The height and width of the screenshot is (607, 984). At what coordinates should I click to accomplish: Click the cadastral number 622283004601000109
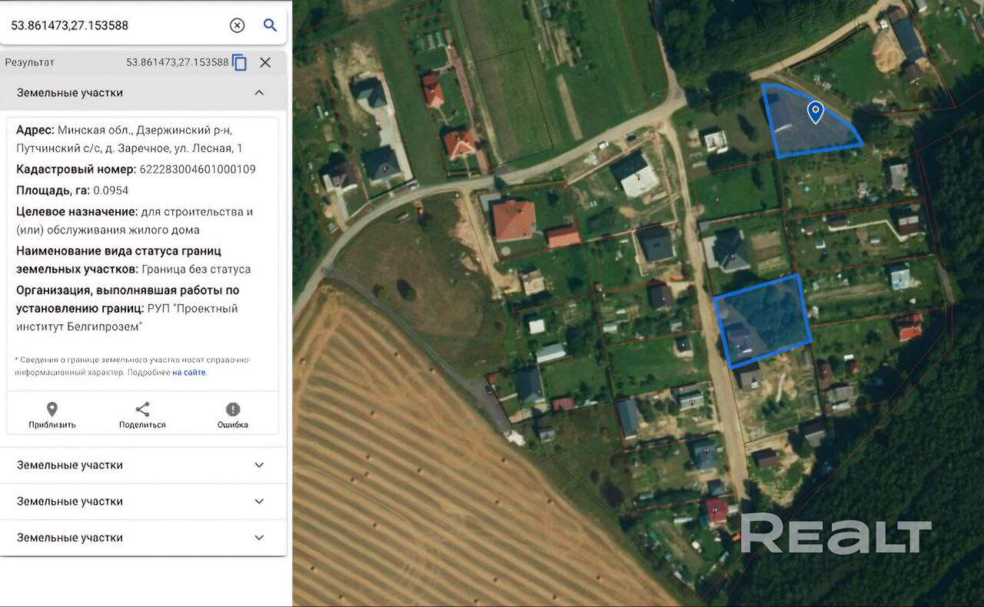[198, 169]
